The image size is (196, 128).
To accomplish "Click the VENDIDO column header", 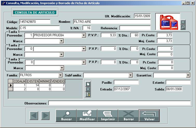I will 58,81.
